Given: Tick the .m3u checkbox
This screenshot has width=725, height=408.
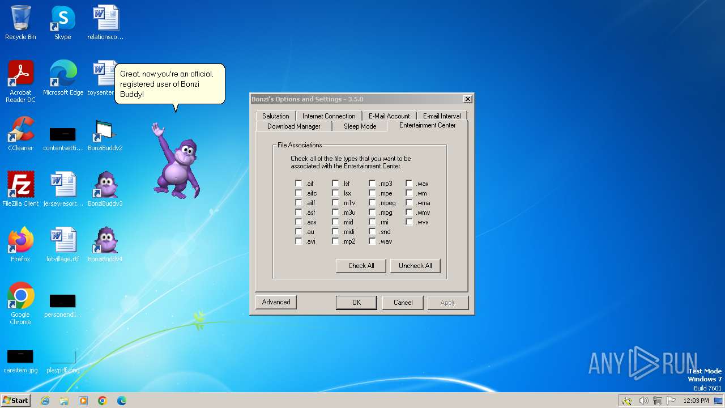Looking at the screenshot, I should tap(335, 212).
